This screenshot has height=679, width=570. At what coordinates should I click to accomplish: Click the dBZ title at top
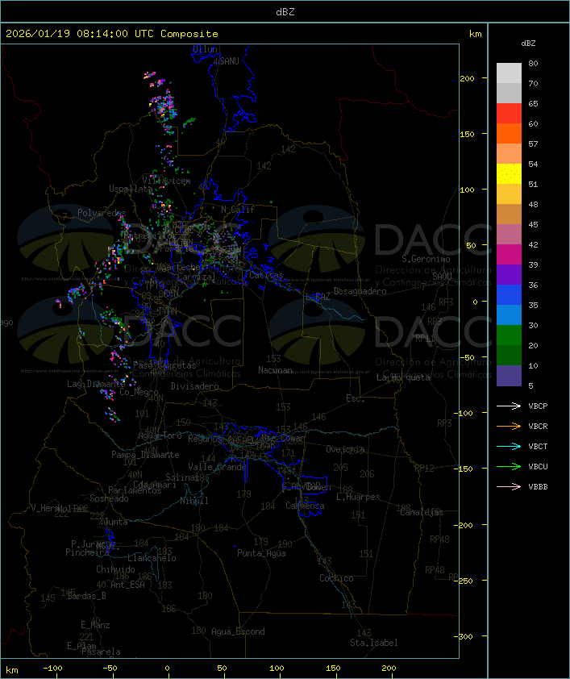[x=285, y=11]
